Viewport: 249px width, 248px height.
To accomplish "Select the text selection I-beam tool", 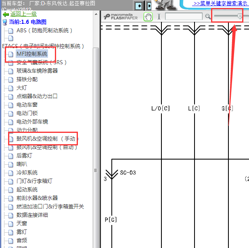I will click(x=159, y=17).
